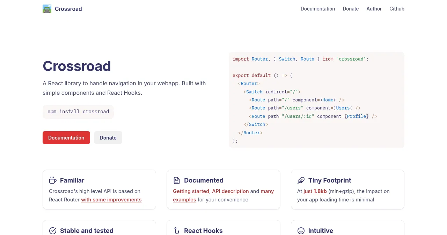Click the "just 1.8kb" link
Screen dimensions: 447x235
tap(315, 191)
